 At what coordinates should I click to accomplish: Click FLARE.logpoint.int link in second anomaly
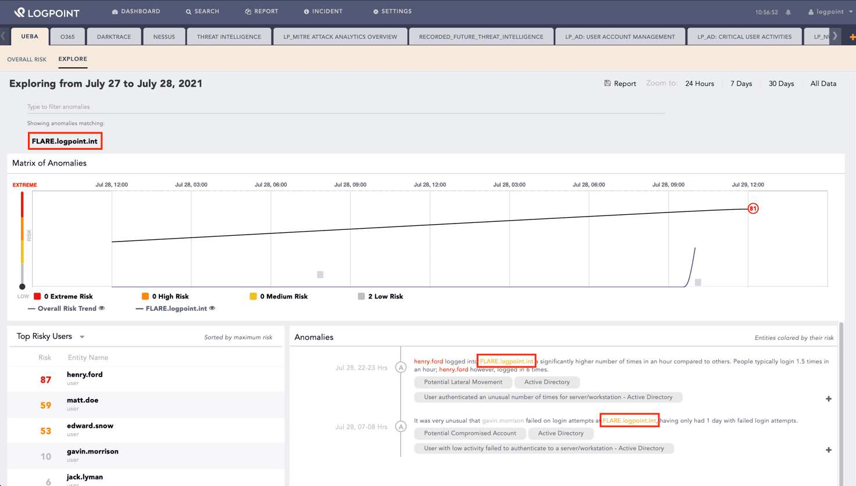point(630,420)
